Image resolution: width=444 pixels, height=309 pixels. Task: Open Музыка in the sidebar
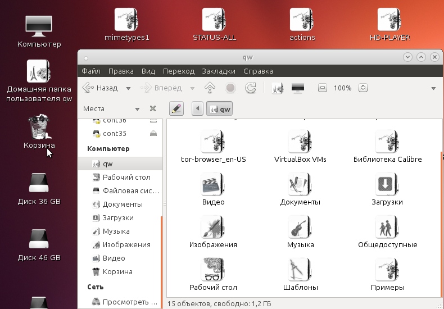(x=120, y=231)
